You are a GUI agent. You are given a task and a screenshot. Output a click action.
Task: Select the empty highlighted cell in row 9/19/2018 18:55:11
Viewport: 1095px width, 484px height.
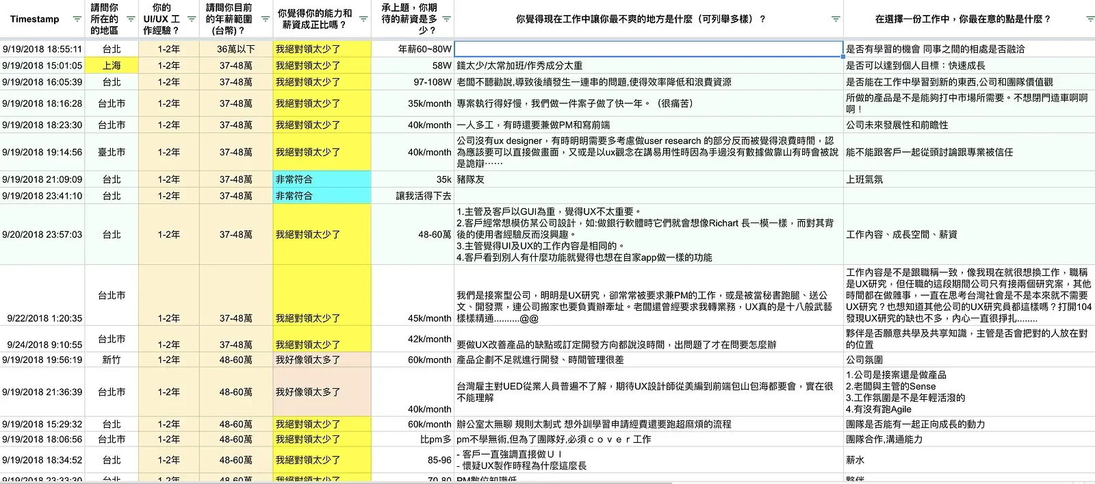649,49
